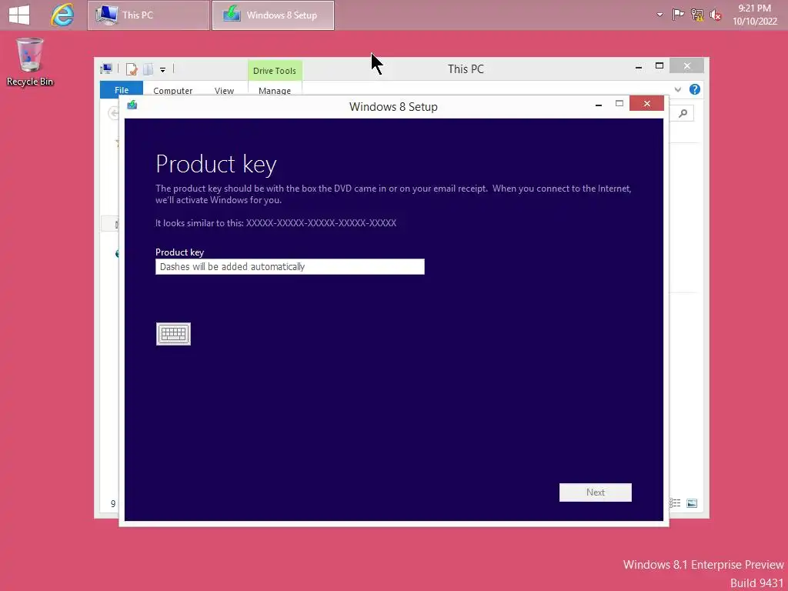Click the network tray icon
Viewport: 788px width, 591px height.
click(x=697, y=15)
